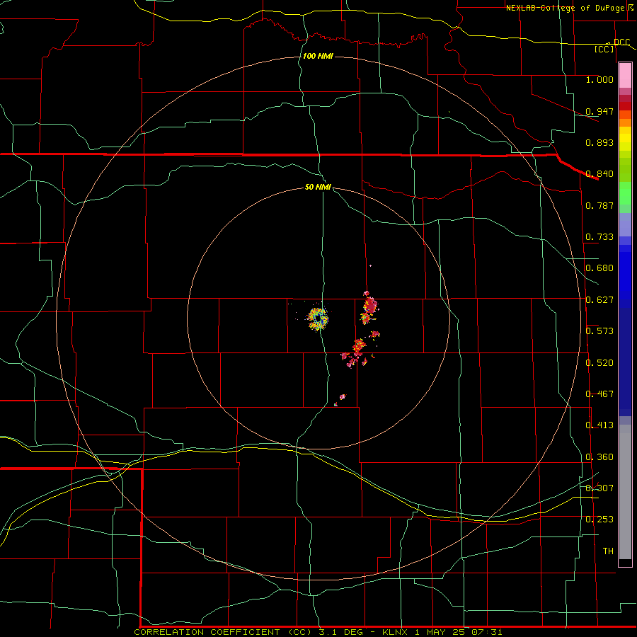Select the 0.573 scale value
The image size is (637, 637).
[x=599, y=331]
